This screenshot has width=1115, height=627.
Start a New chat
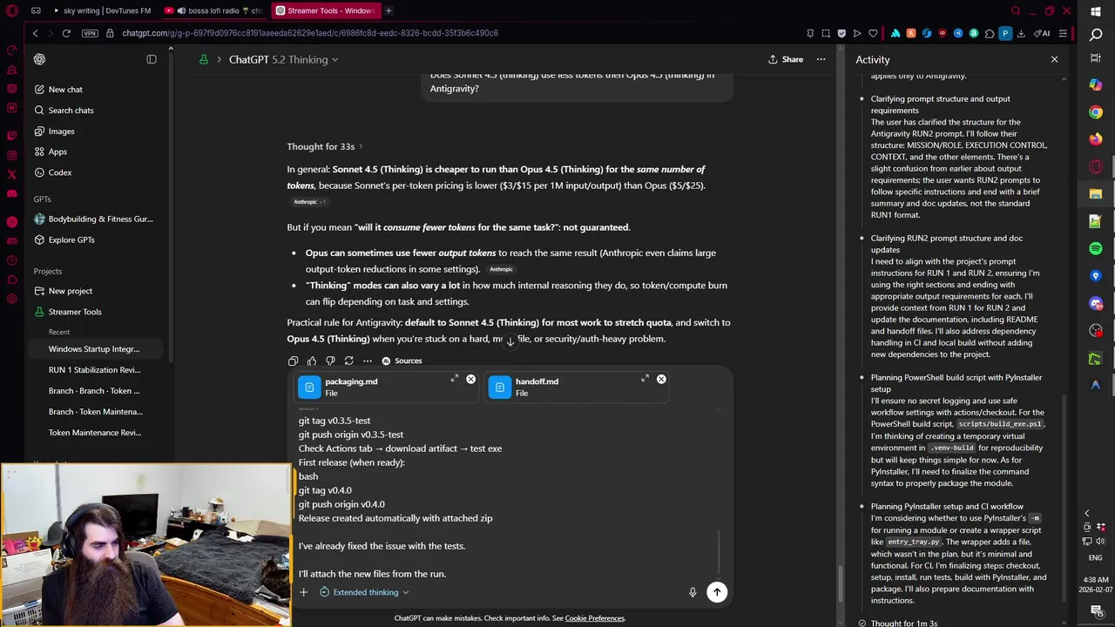(65, 90)
